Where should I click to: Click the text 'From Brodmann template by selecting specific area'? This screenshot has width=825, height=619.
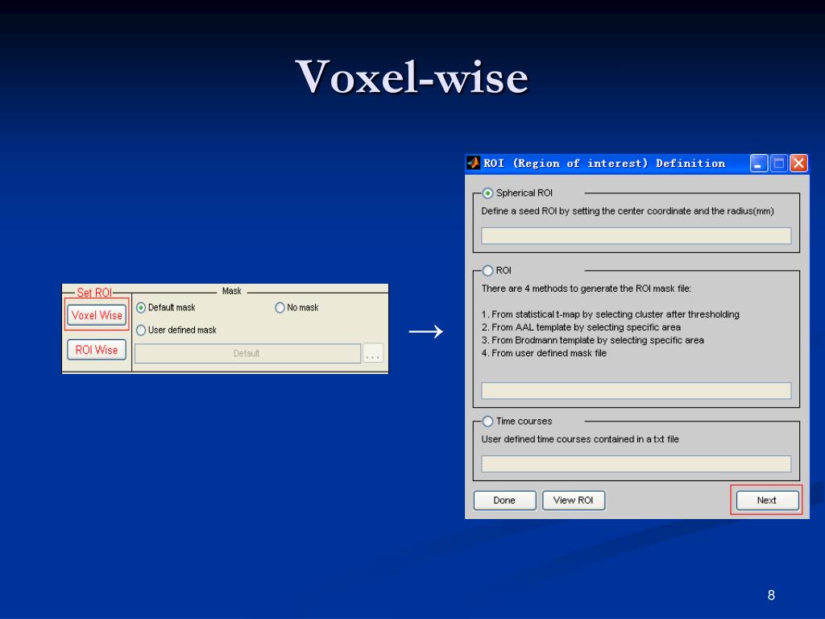point(598,340)
